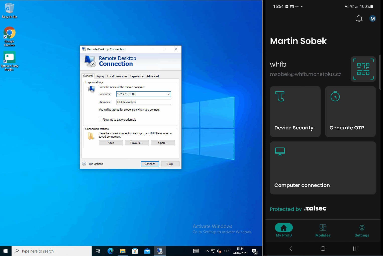Open ProID notifications via the bell icon
The image size is (383, 256).
point(359,18)
